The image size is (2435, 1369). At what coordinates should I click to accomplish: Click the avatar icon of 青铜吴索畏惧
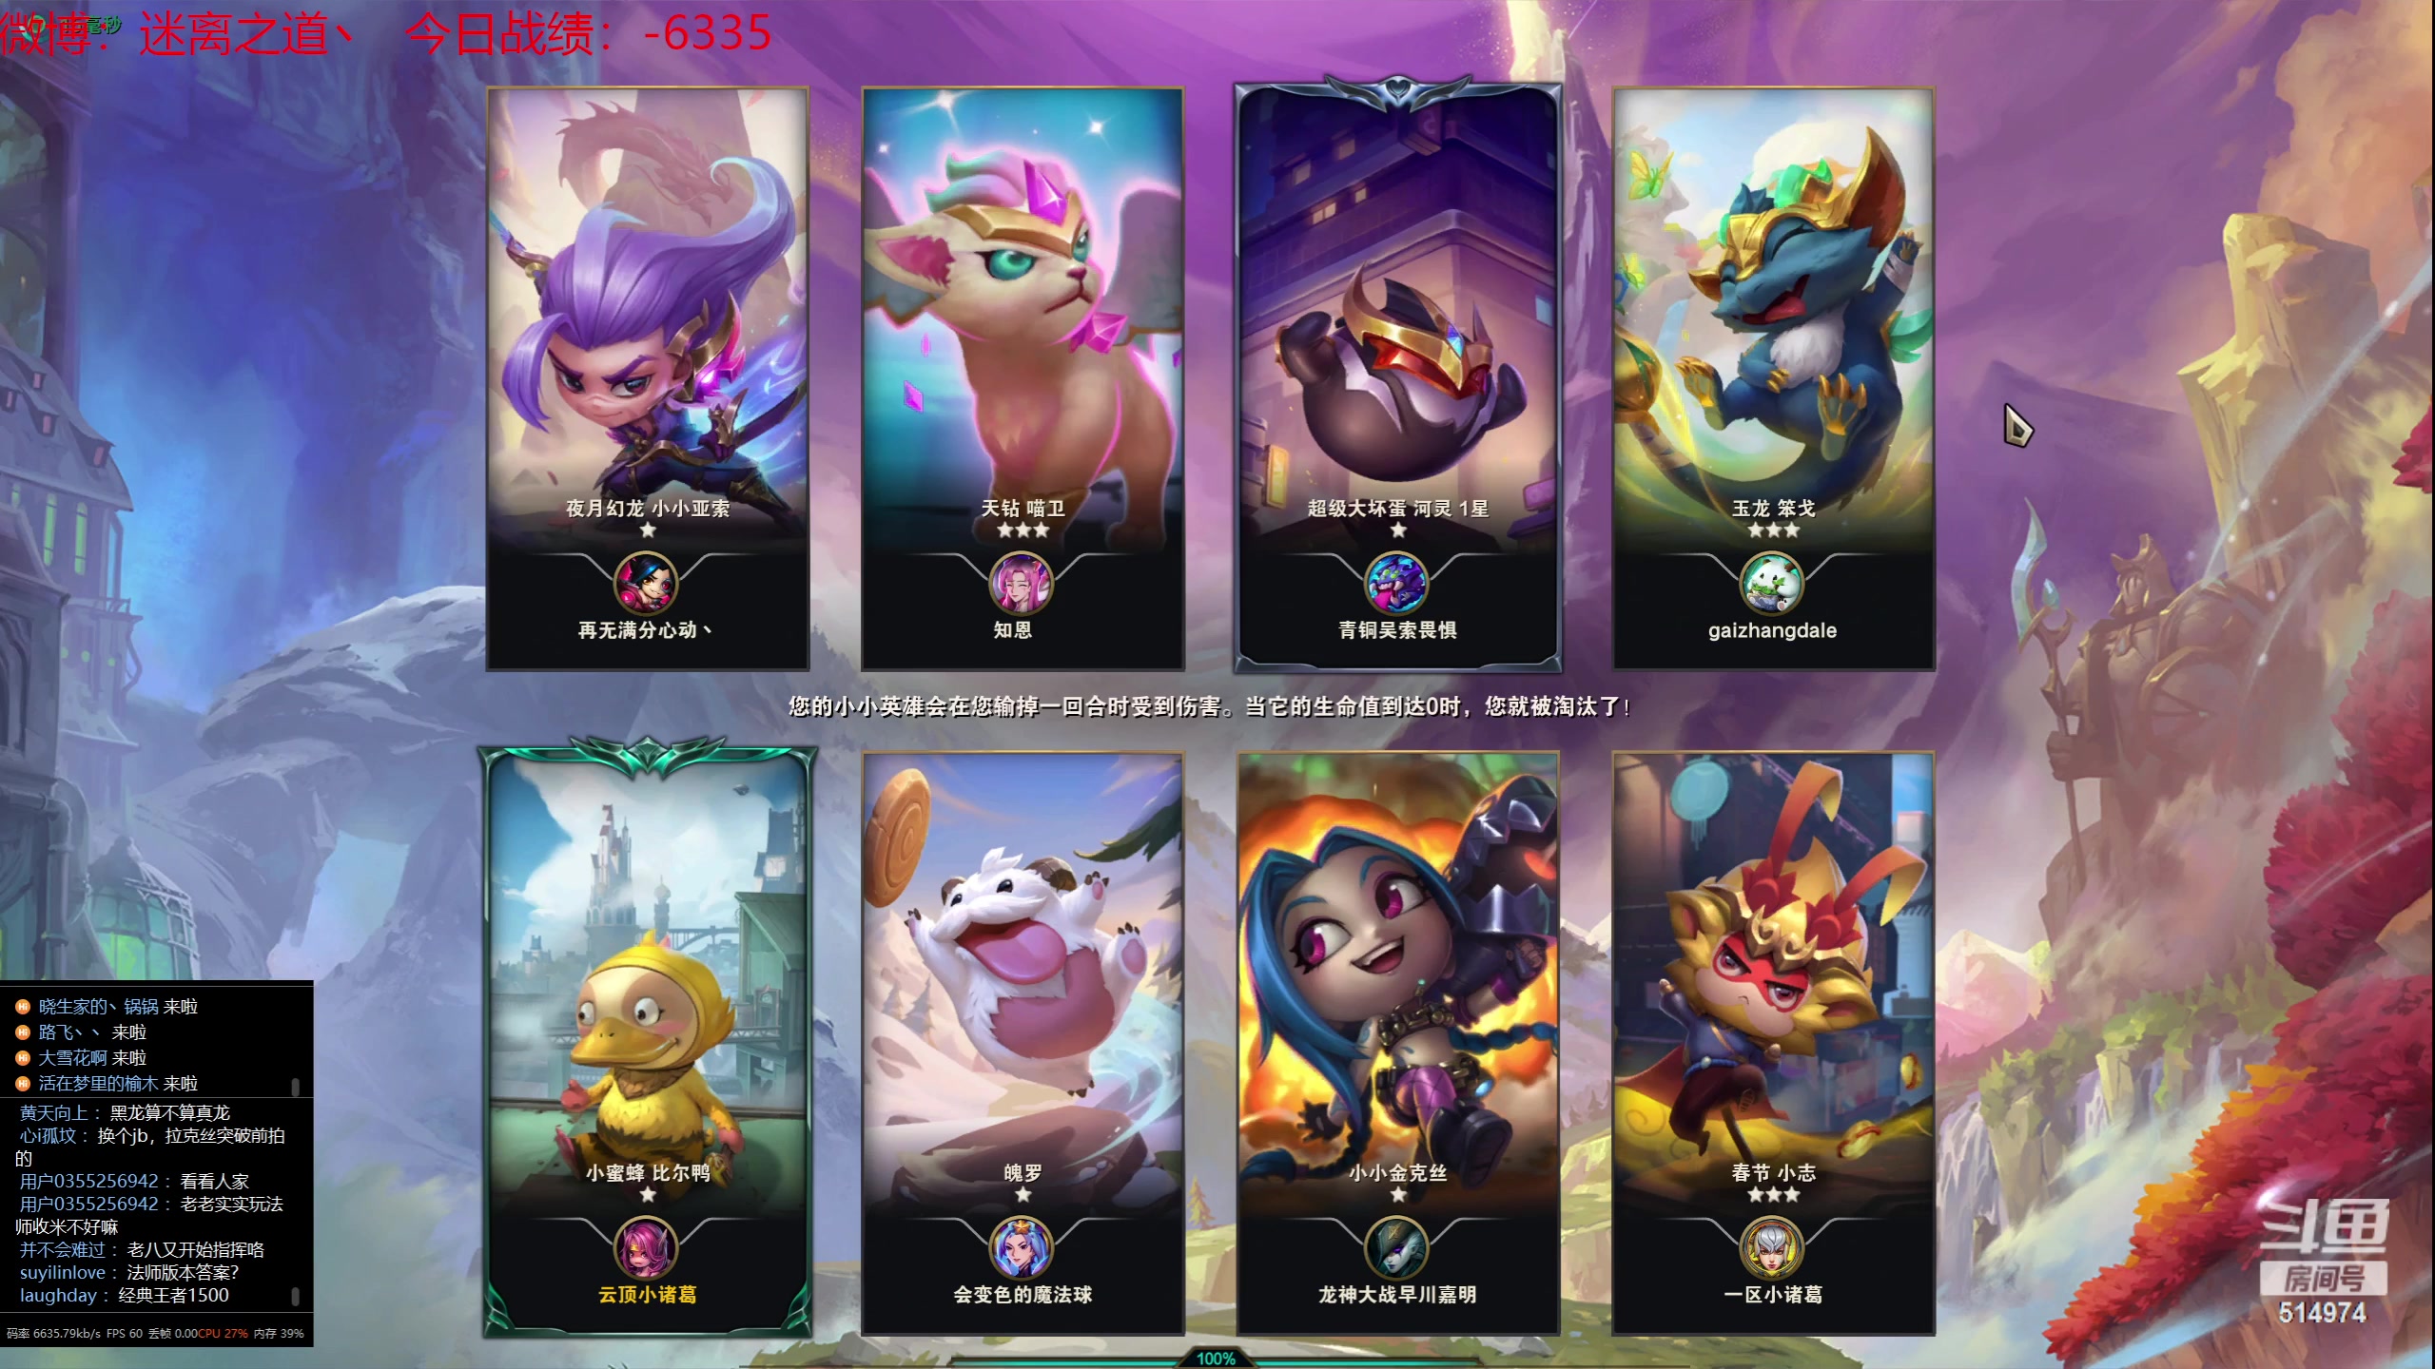[1396, 583]
